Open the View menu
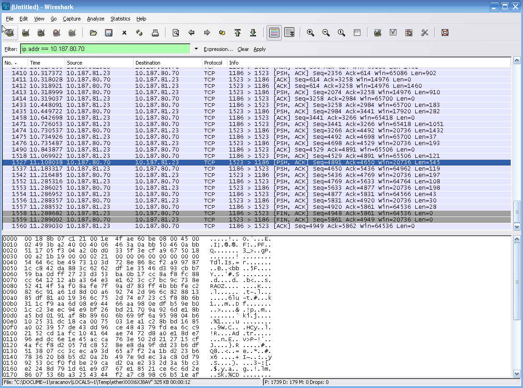This screenshot has height=388, width=523. pyautogui.click(x=39, y=19)
